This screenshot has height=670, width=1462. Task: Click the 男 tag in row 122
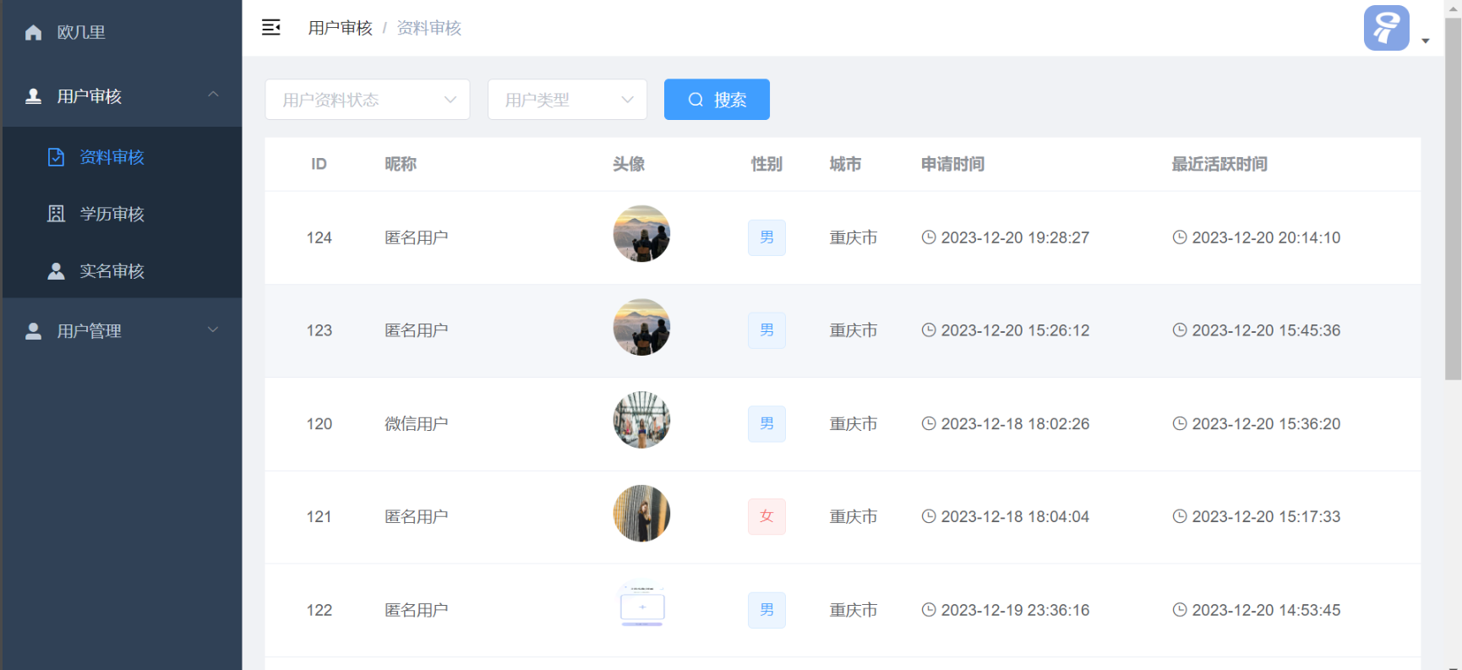pyautogui.click(x=766, y=610)
